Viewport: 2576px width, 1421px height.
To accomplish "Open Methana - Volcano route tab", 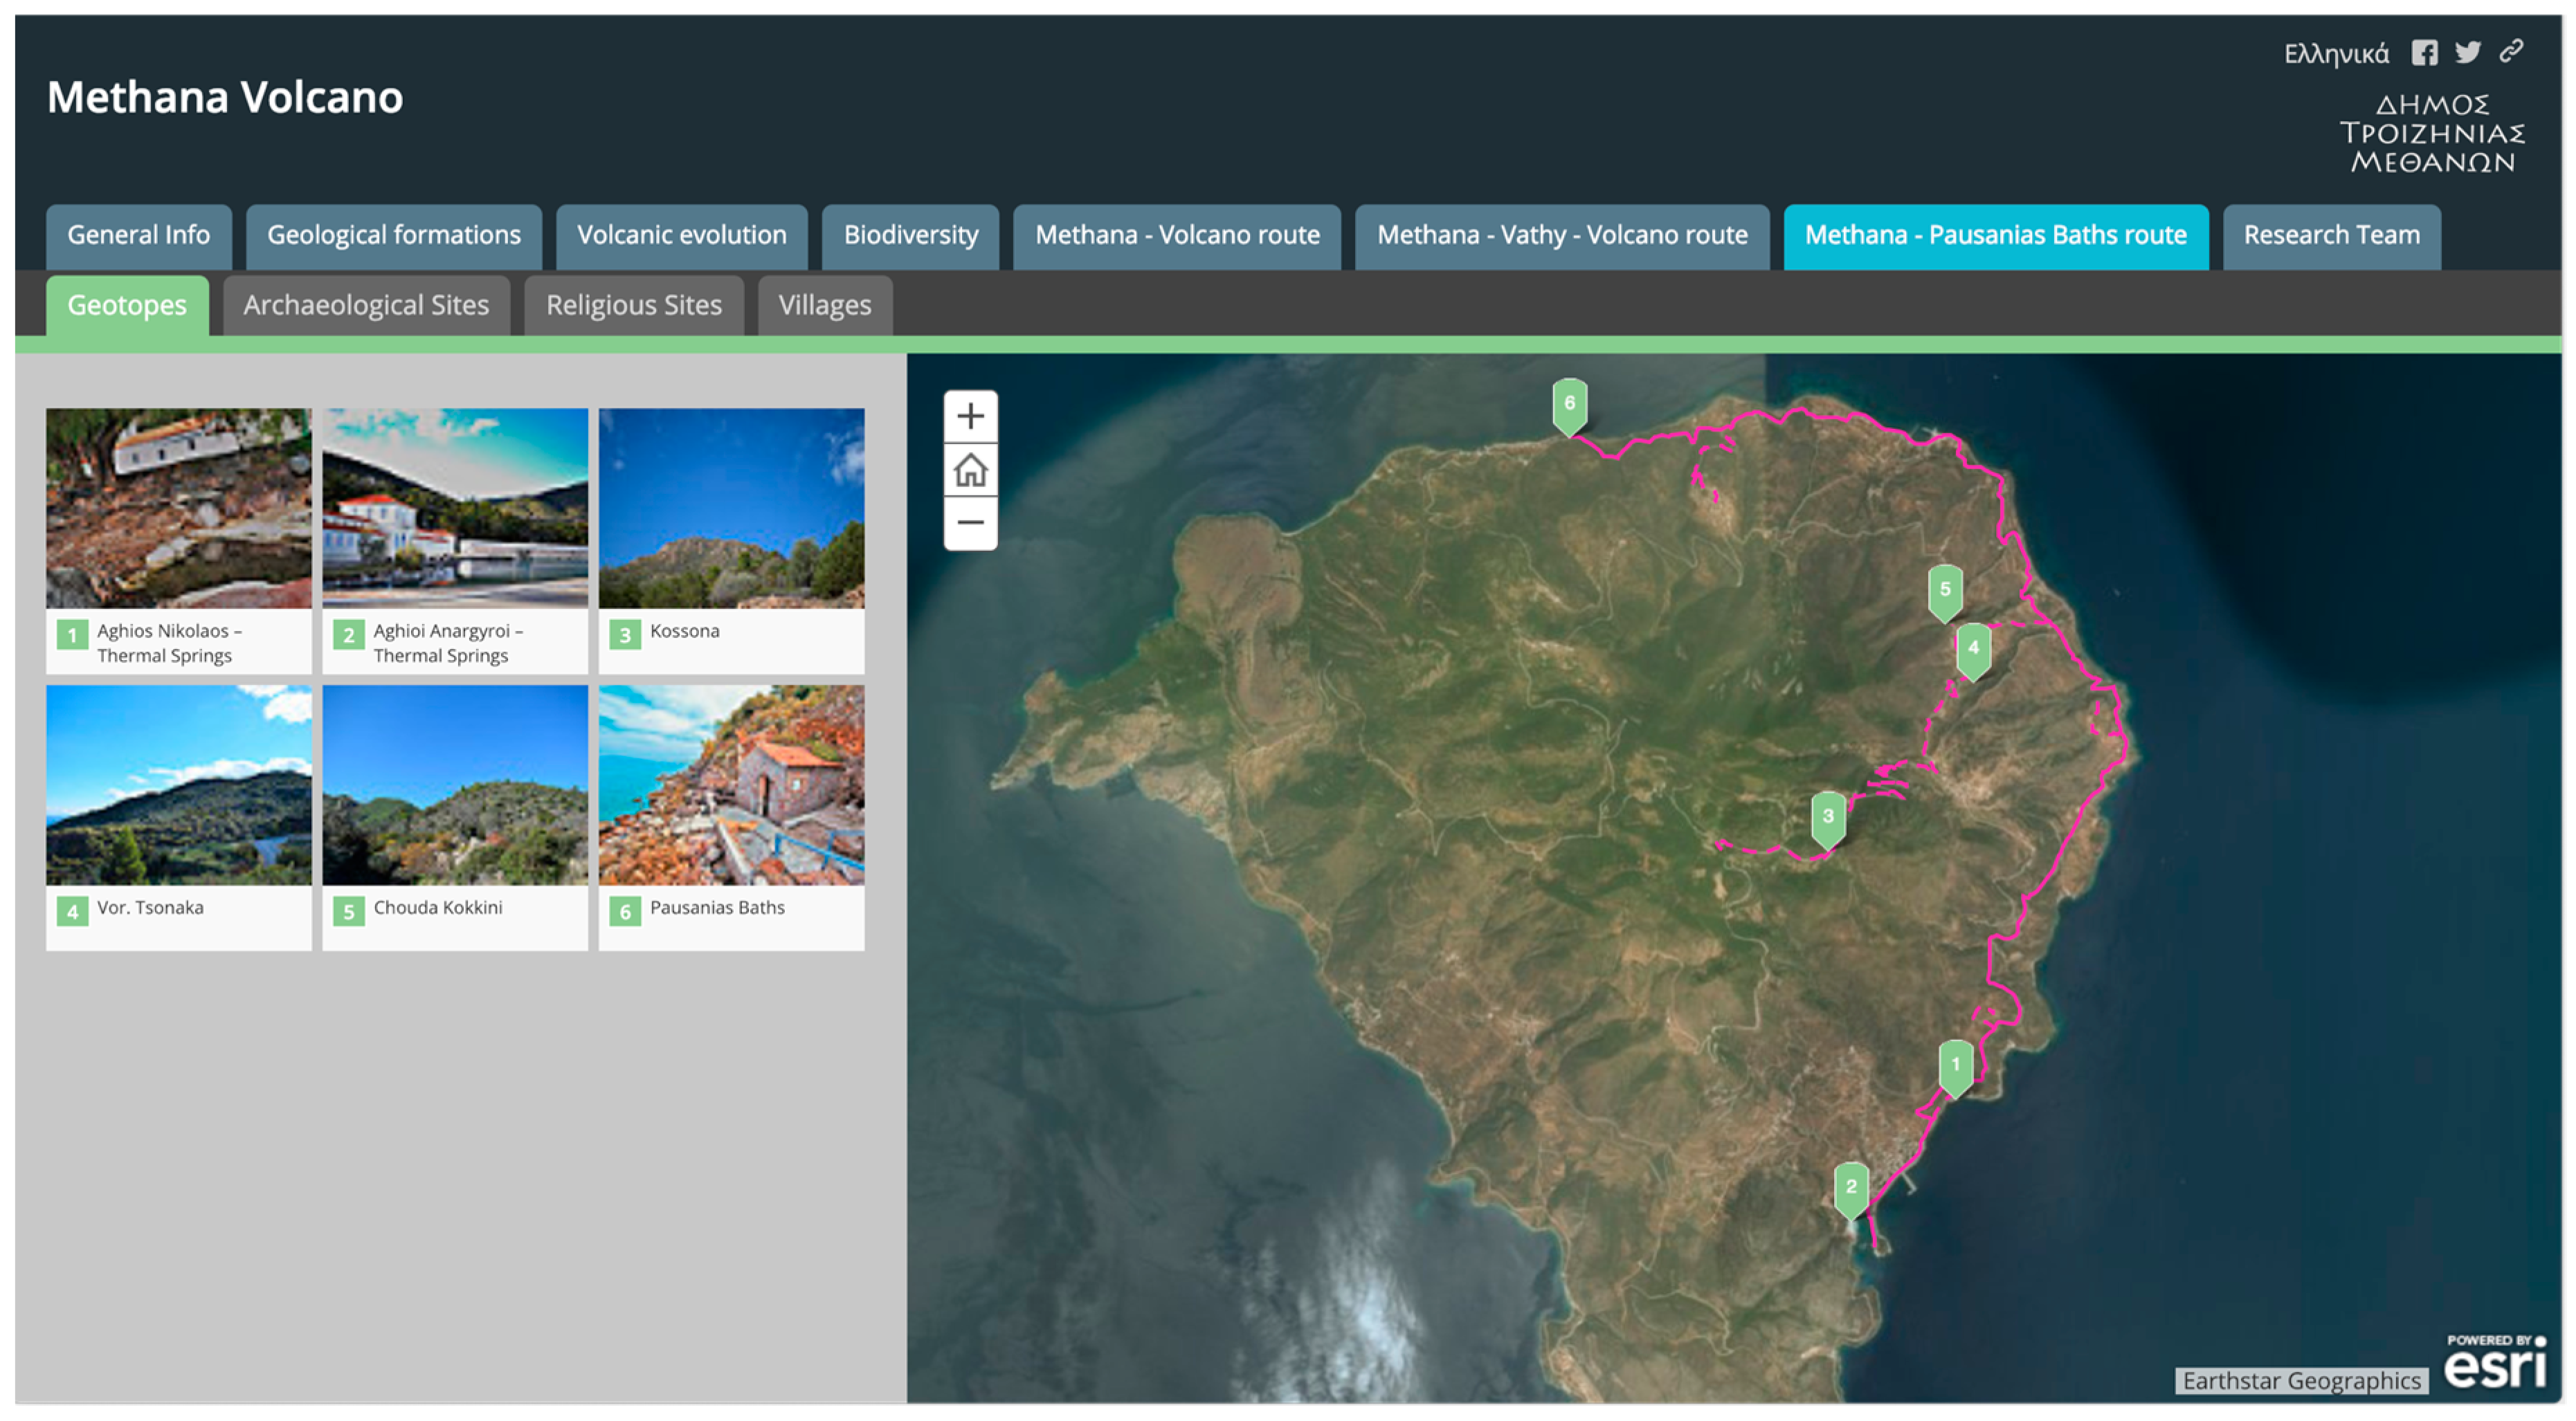I will pyautogui.click(x=1176, y=236).
